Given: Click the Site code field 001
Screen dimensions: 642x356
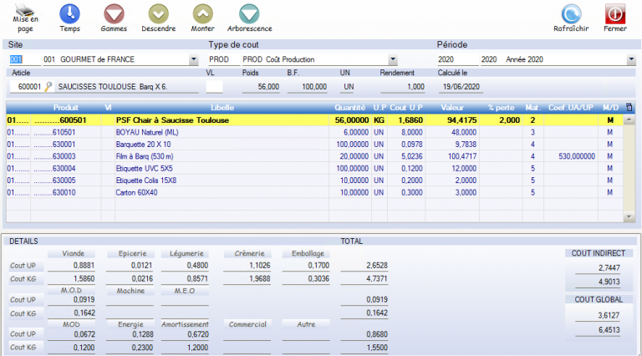Looking at the screenshot, I should 20,60.
